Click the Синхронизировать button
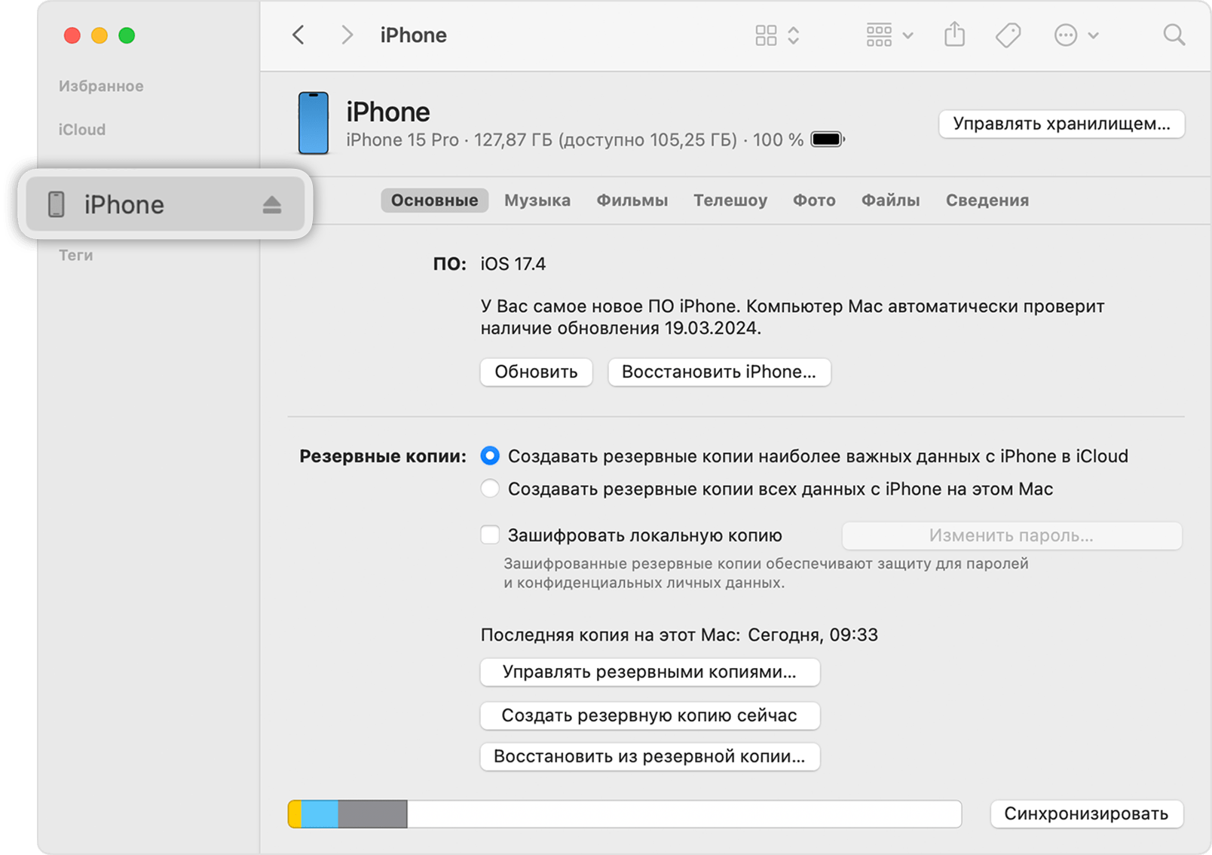1212x855 pixels. point(1086,814)
